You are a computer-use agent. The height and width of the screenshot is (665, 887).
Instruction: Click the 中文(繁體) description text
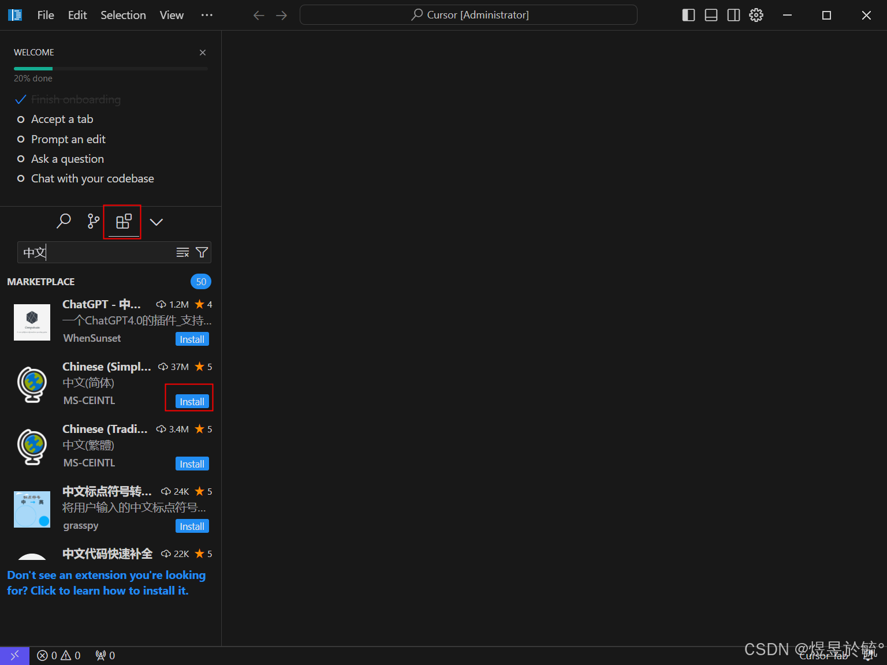click(x=88, y=445)
